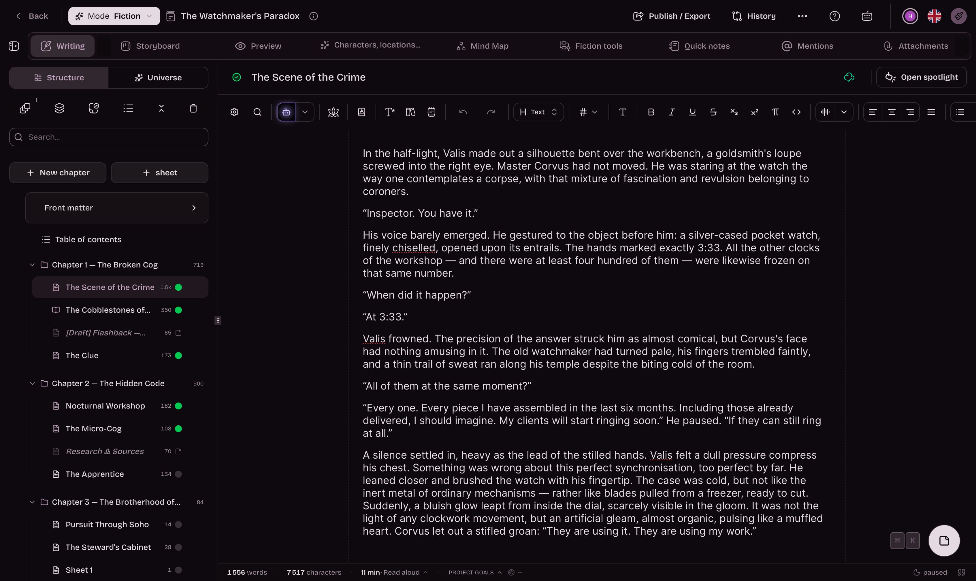Justify text alignment

pyautogui.click(x=931, y=112)
